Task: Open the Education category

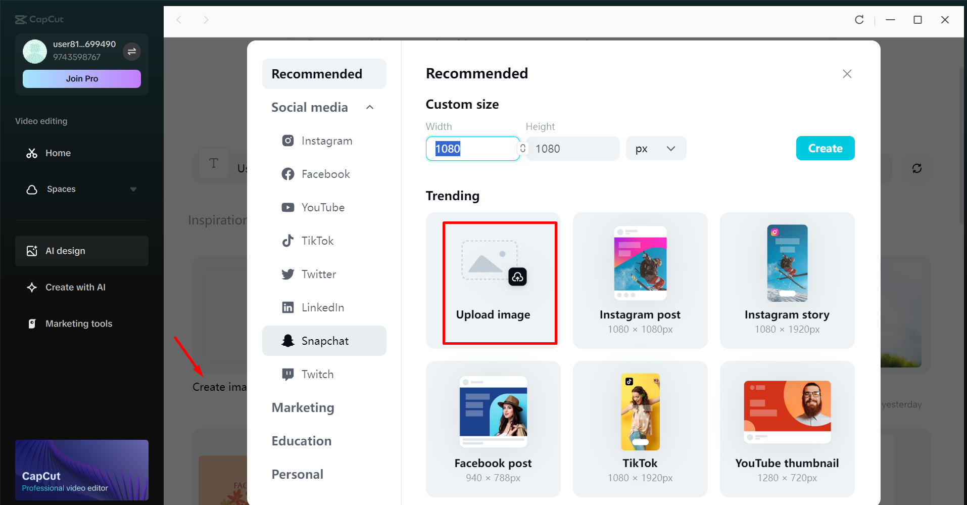Action: (x=302, y=441)
